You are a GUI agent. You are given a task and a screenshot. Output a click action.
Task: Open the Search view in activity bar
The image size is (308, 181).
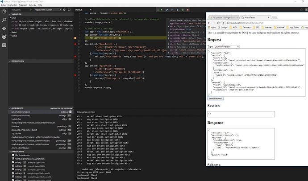(x=4, y=21)
